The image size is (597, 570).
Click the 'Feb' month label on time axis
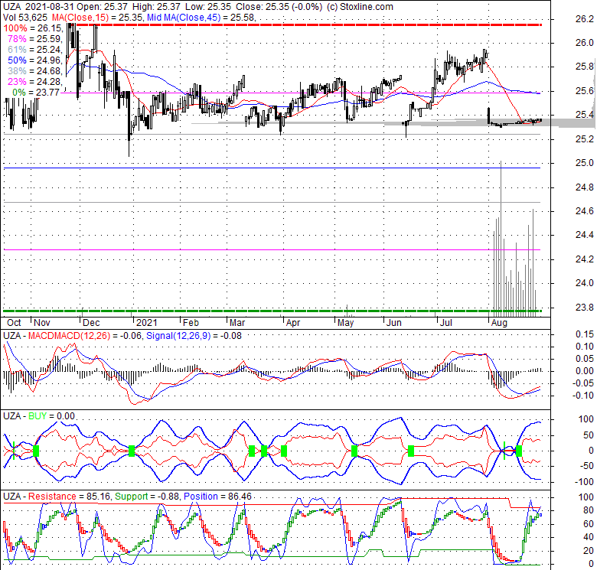click(191, 323)
